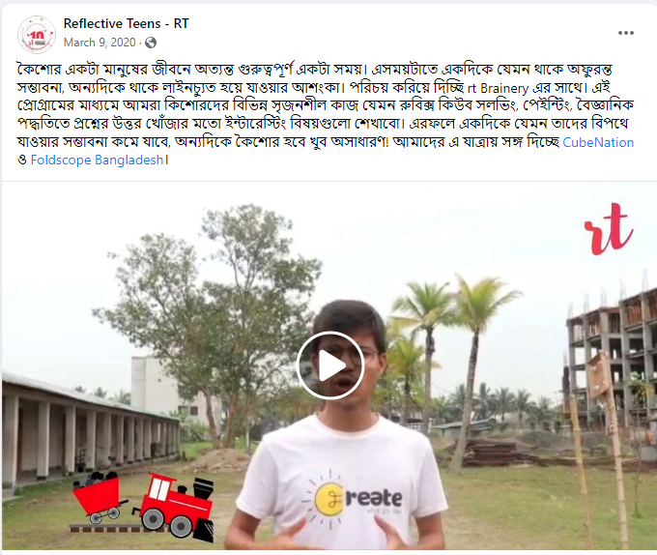Open the Reflective Teens - RT page name
Image resolution: width=657 pixels, height=555 pixels.
(x=127, y=23)
